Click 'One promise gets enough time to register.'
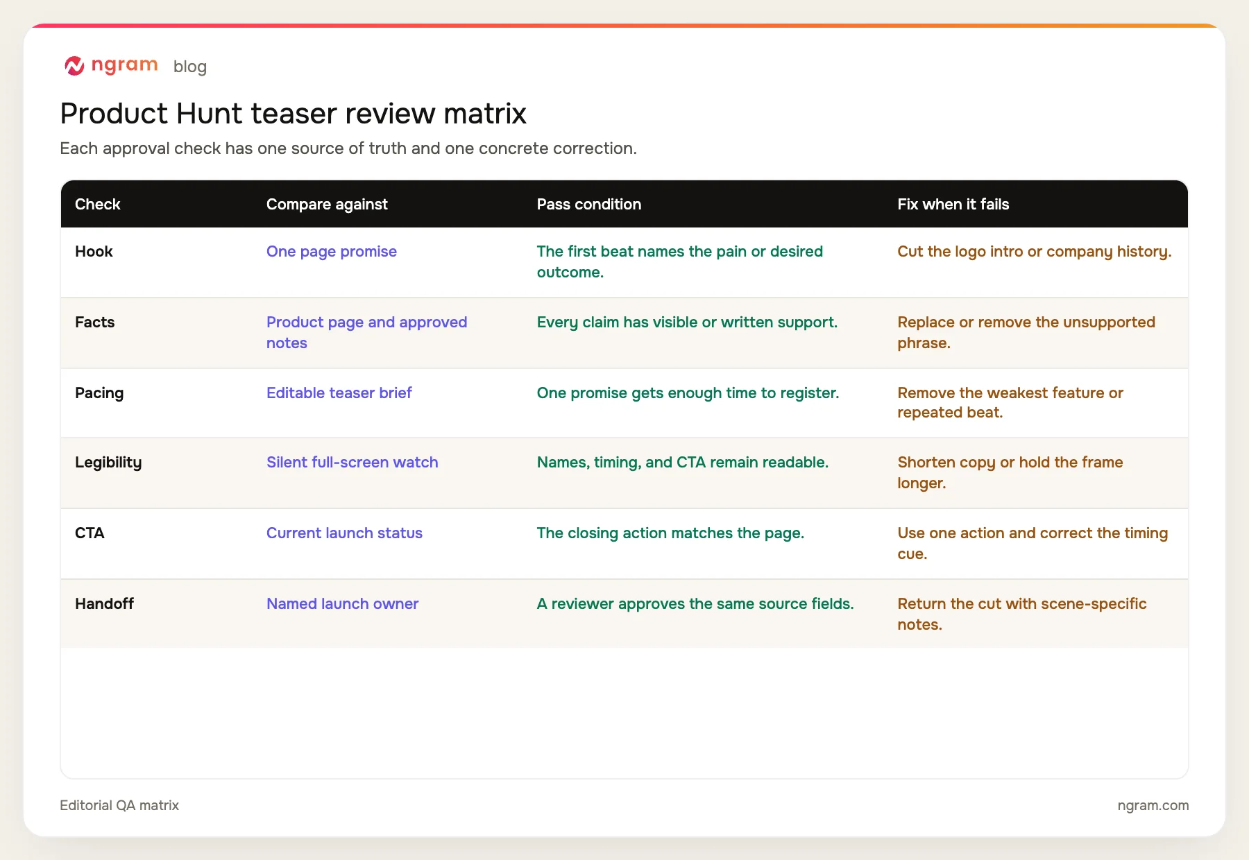The height and width of the screenshot is (860, 1249). click(688, 393)
